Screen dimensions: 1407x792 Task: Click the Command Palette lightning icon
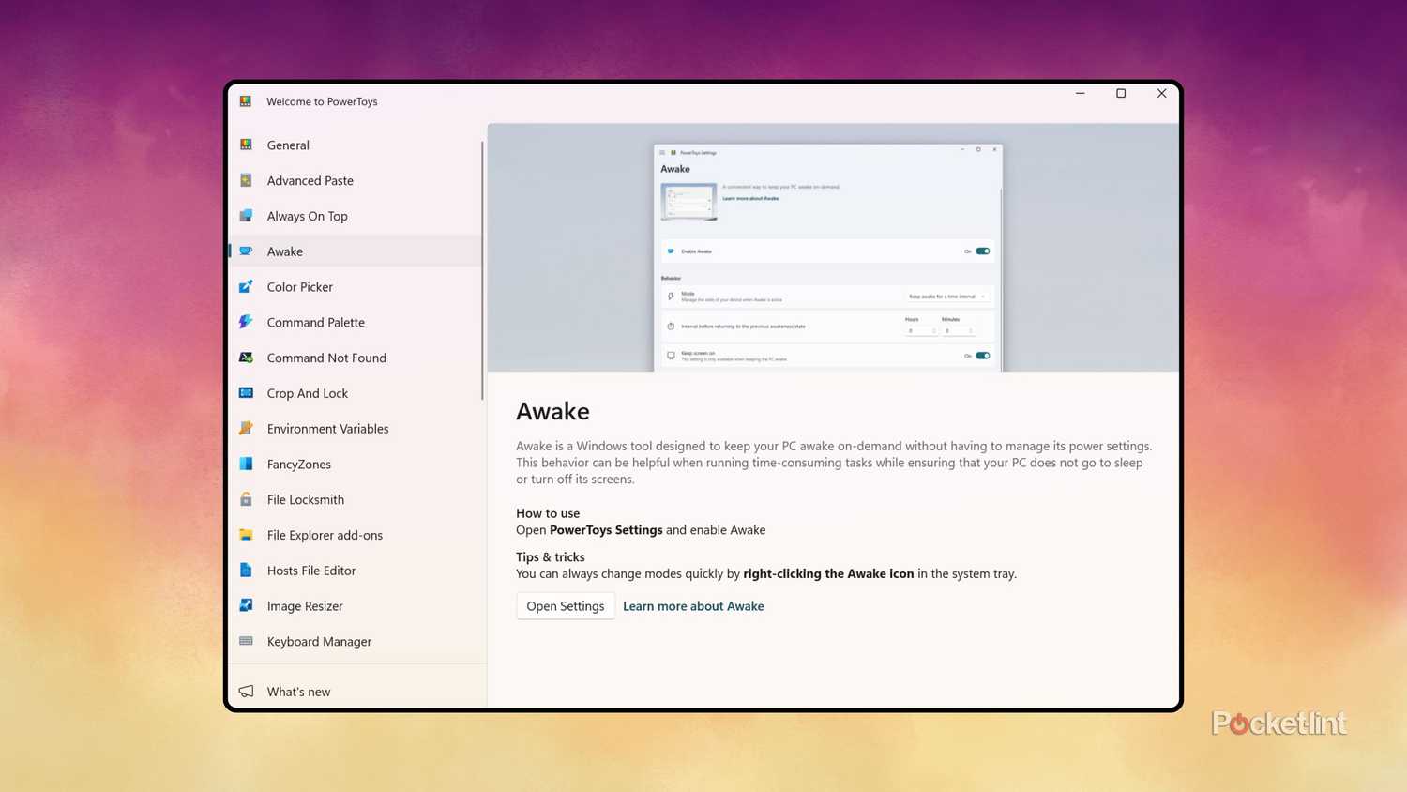246,322
